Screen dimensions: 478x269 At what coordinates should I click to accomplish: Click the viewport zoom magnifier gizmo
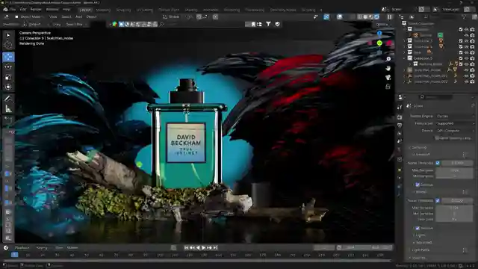click(388, 59)
